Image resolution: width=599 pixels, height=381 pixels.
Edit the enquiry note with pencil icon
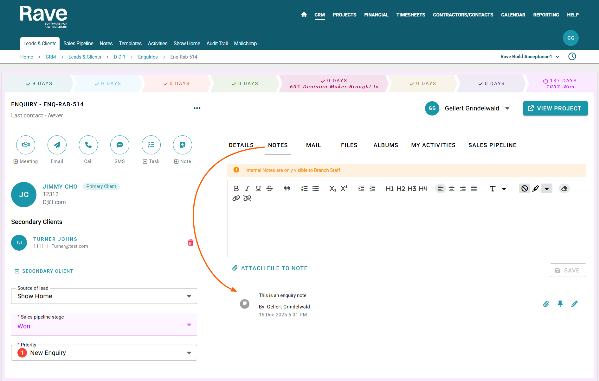coord(574,304)
